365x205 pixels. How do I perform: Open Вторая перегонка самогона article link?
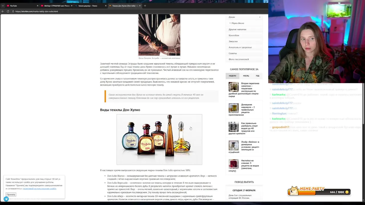[x=244, y=90]
